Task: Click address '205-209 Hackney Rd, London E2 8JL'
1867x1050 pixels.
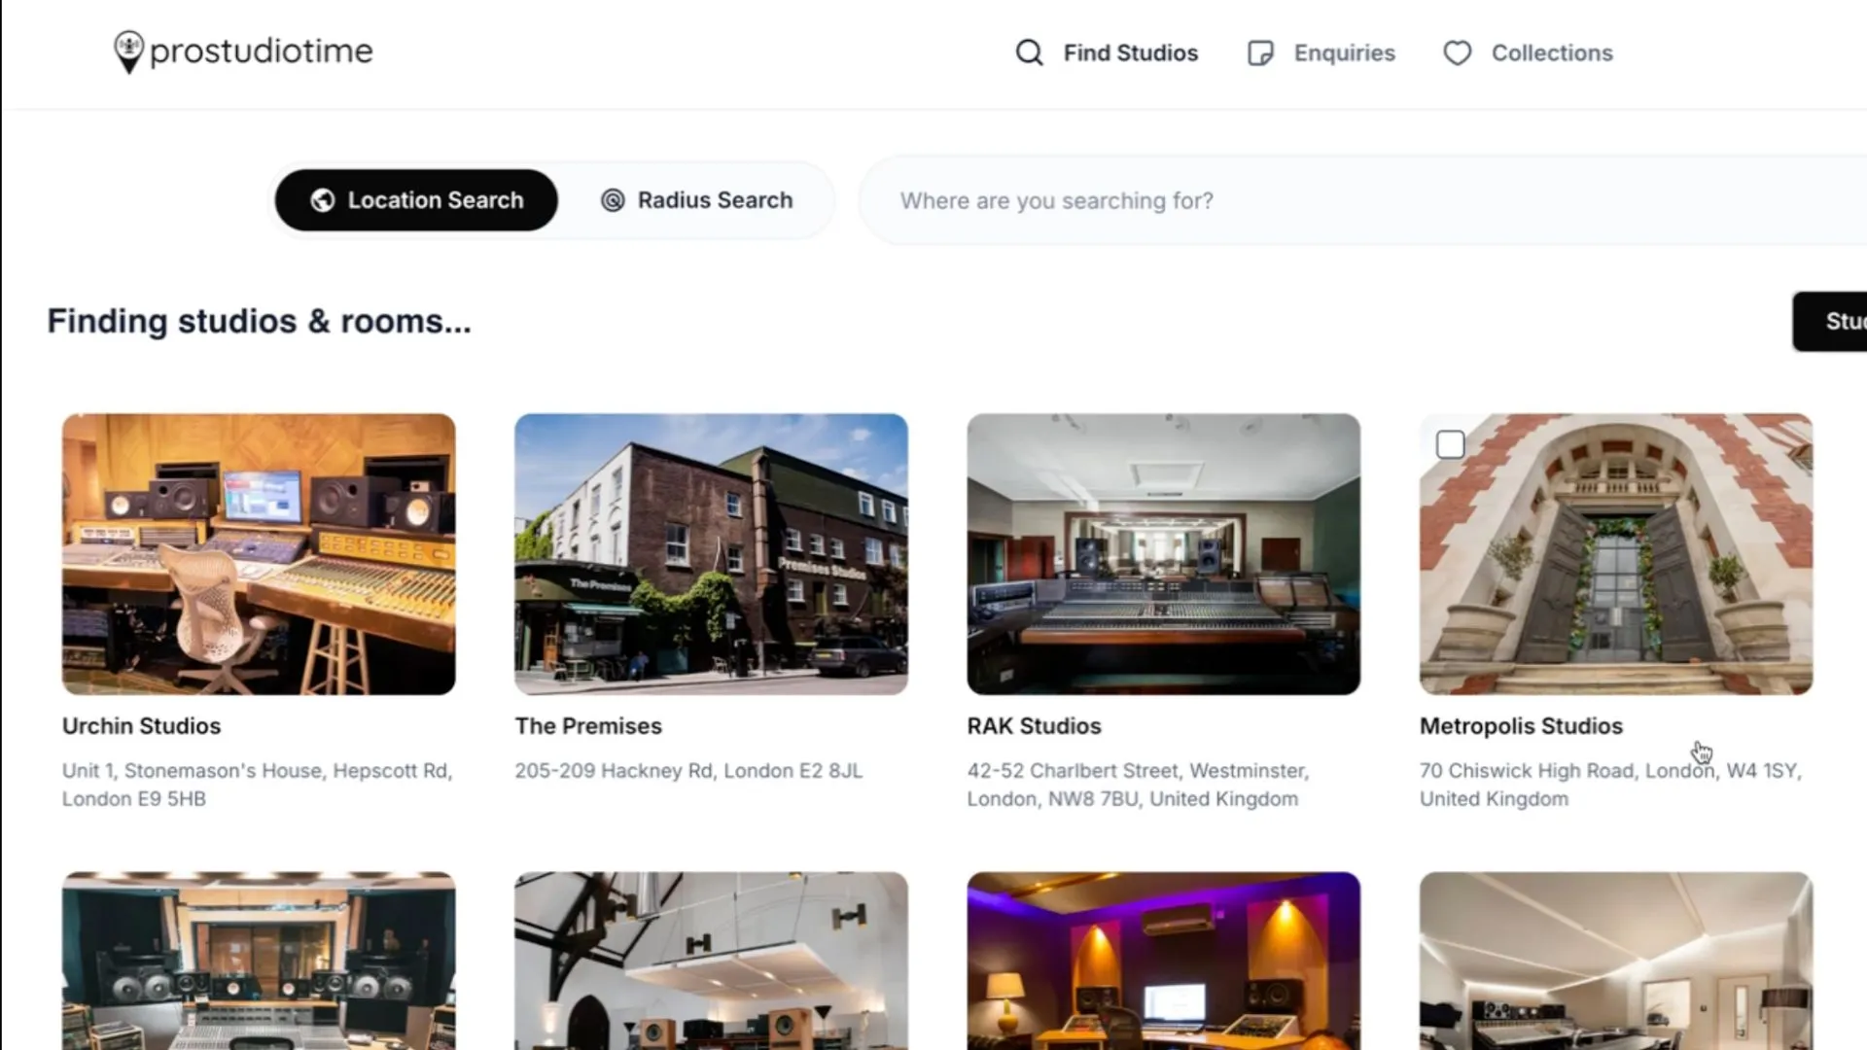Action: coord(688,771)
